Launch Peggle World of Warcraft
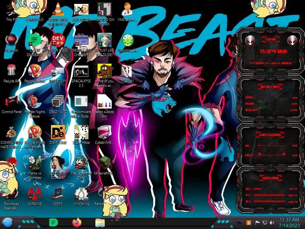This screenshot has width=305, height=229. point(35,137)
